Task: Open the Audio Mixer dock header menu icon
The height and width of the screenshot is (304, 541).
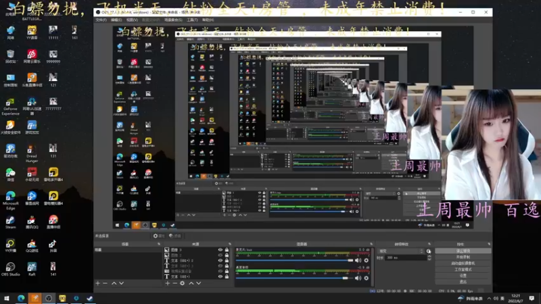Action: click(x=371, y=244)
